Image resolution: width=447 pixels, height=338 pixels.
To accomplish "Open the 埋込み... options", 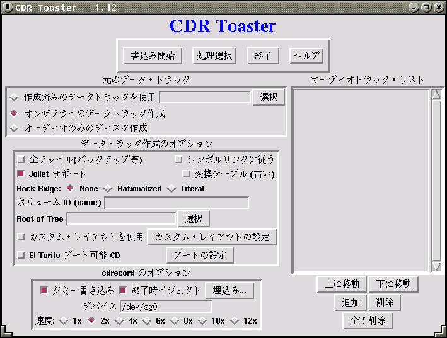I will coord(229,290).
